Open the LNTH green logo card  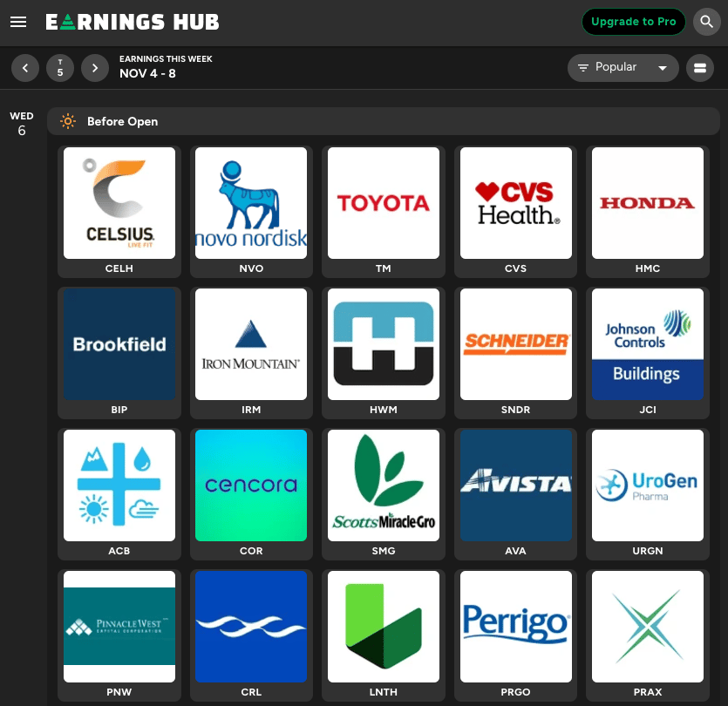[x=384, y=635]
